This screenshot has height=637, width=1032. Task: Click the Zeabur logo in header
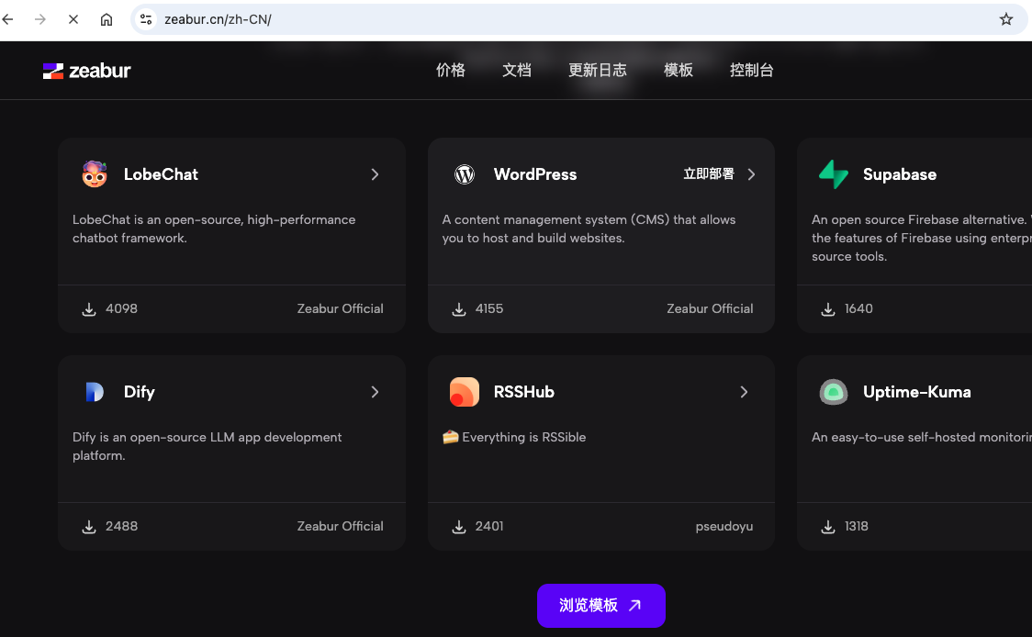point(87,71)
